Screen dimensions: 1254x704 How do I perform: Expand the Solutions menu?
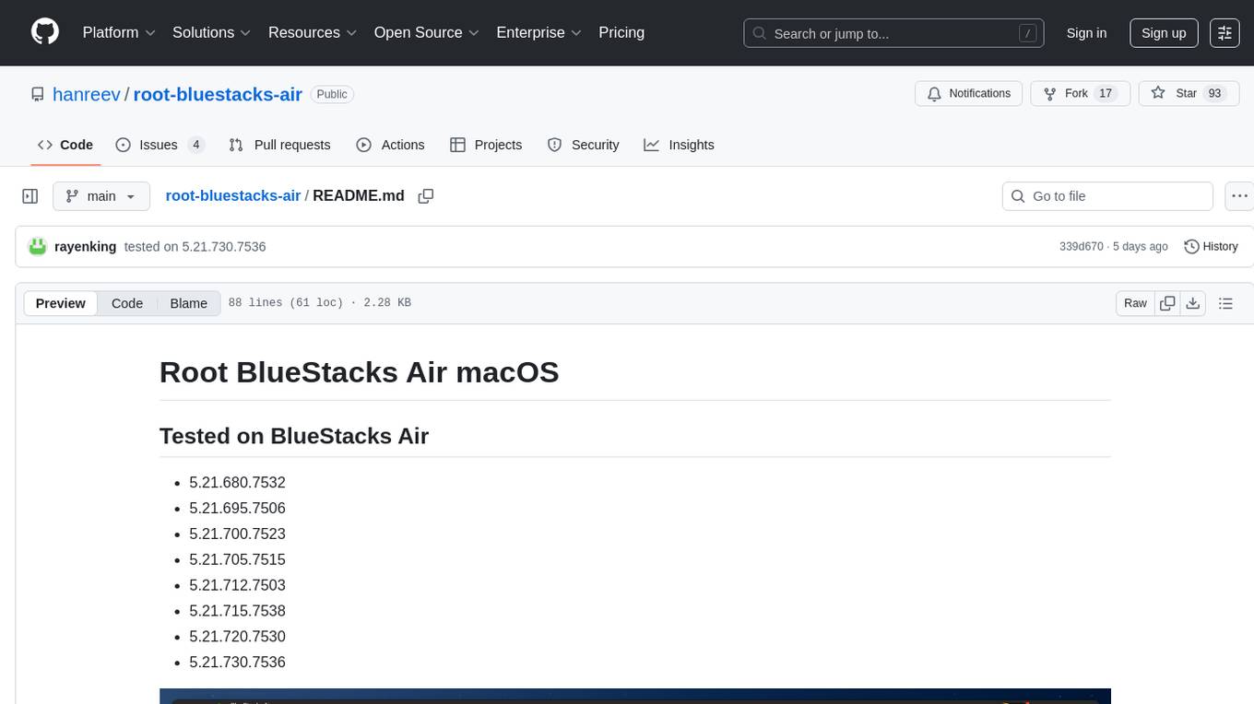212,32
